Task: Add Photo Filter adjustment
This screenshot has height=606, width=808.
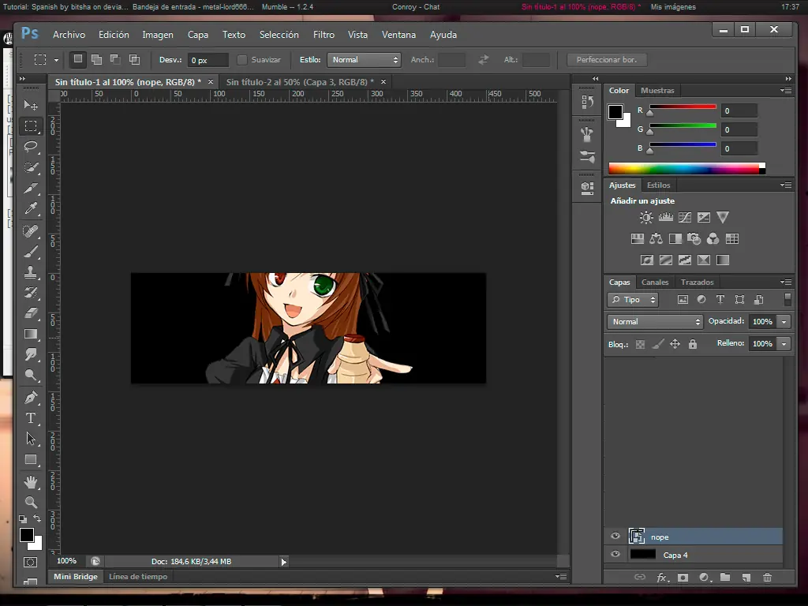Action: (x=694, y=238)
